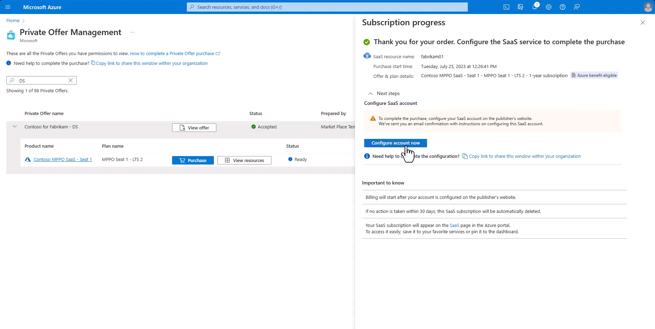The height and width of the screenshot is (329, 655).
Task: Open the Directories and subscriptions filter icon
Action: (520, 7)
